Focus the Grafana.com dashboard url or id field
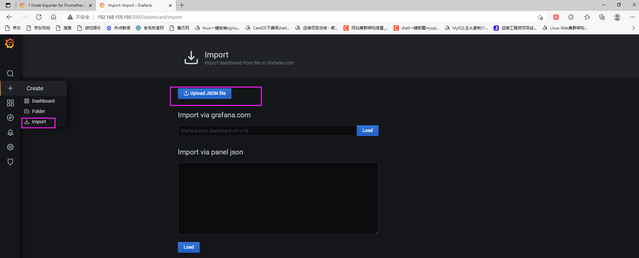The width and height of the screenshot is (639, 258). click(267, 131)
